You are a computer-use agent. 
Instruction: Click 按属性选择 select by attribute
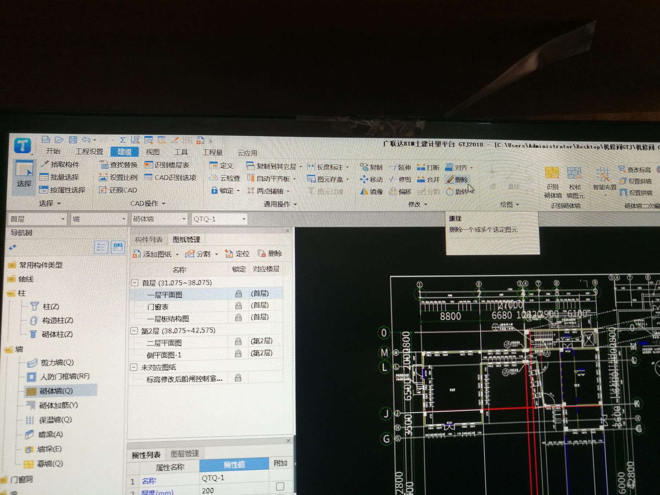62,190
